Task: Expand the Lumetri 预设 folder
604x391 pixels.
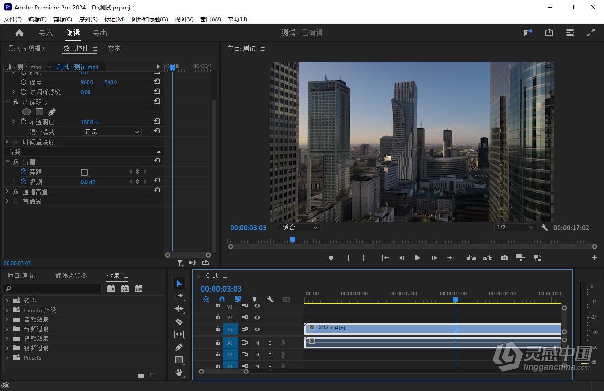Action: click(7, 310)
